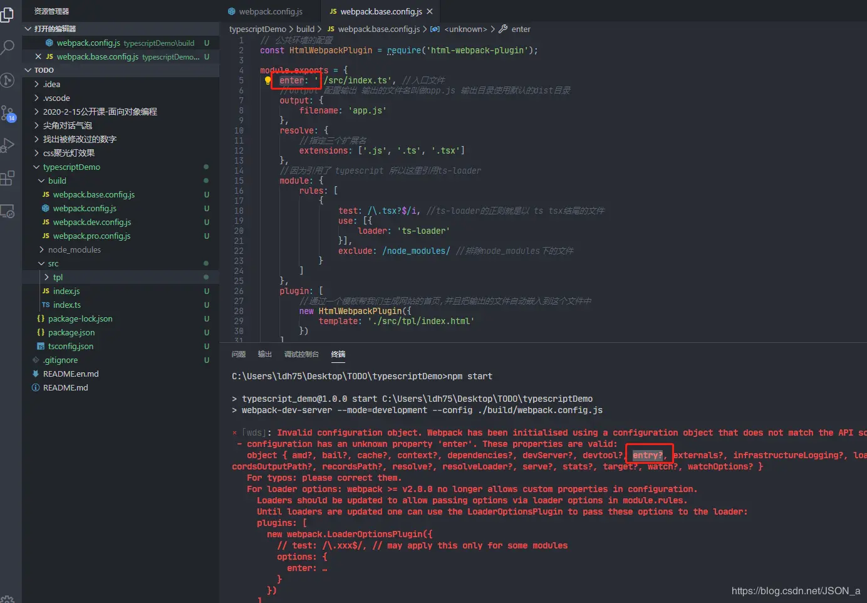The image size is (867, 603).
Task: Expand the 尖角对话气泡 folder
Action: [120, 125]
